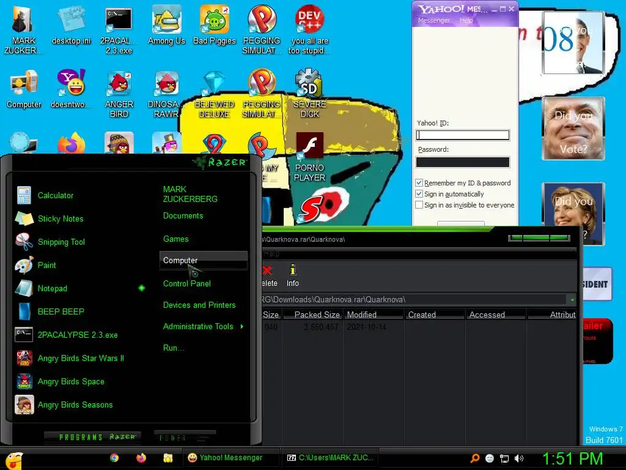Image resolution: width=626 pixels, height=470 pixels.
Task: Switch to Yahoo! Messenger taskbar button
Action: [x=230, y=458]
